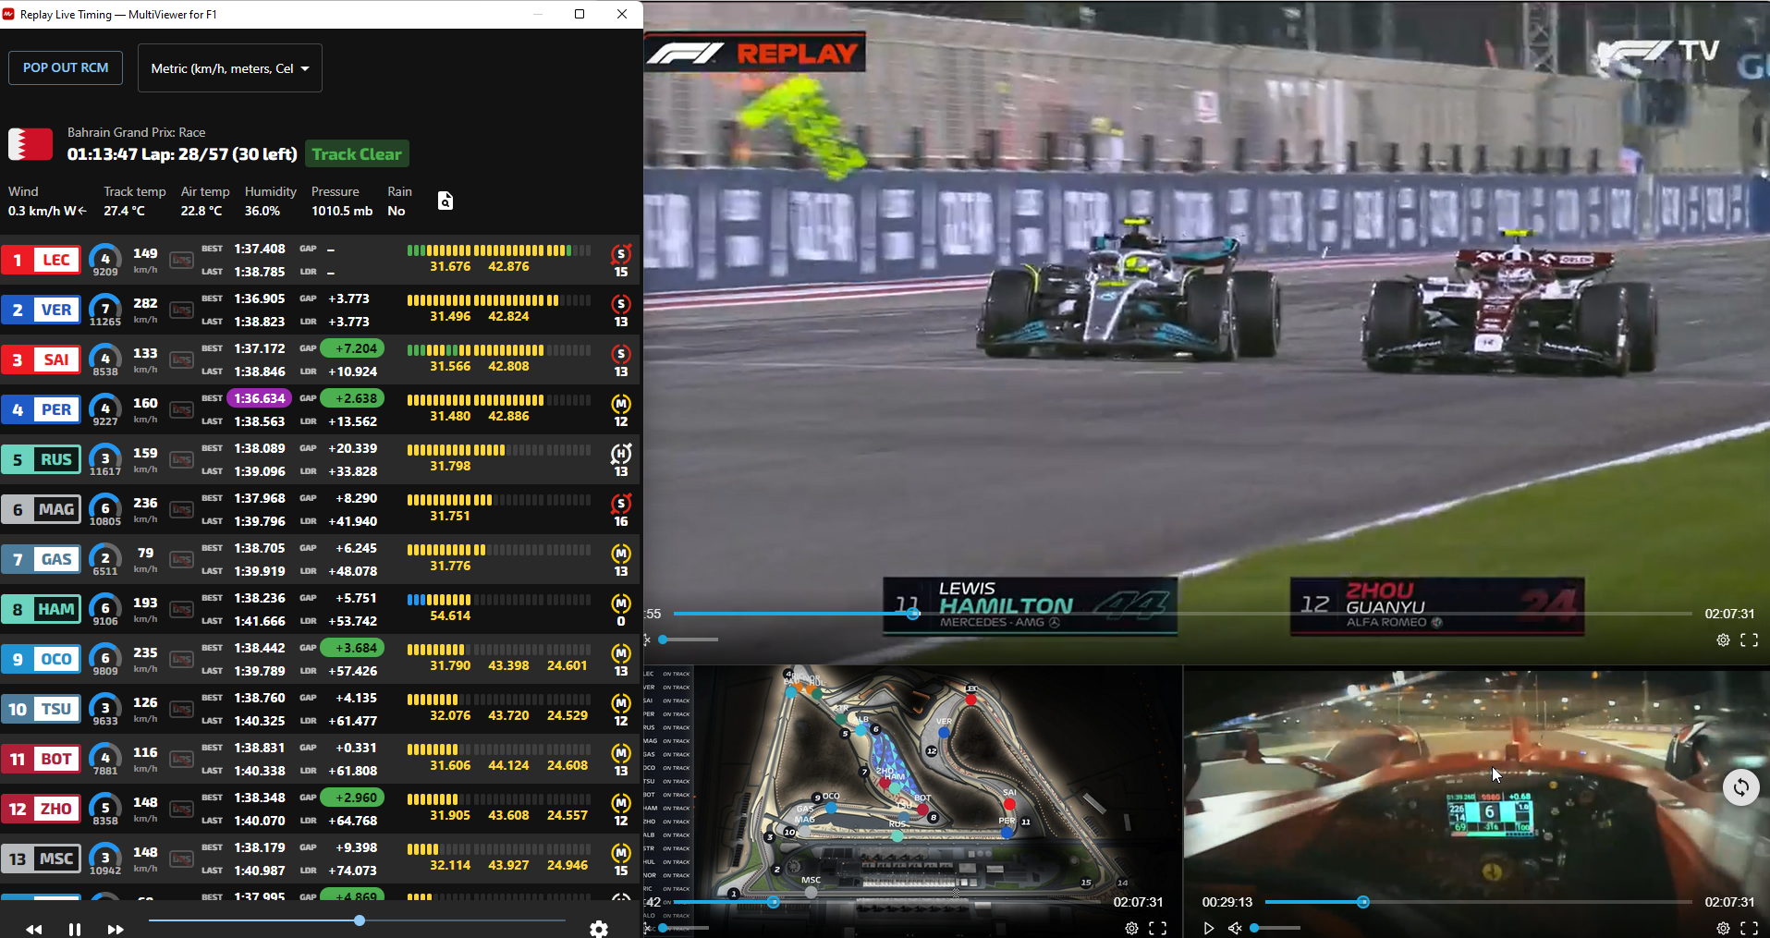Click HAM DRS indicator icon

tap(182, 609)
